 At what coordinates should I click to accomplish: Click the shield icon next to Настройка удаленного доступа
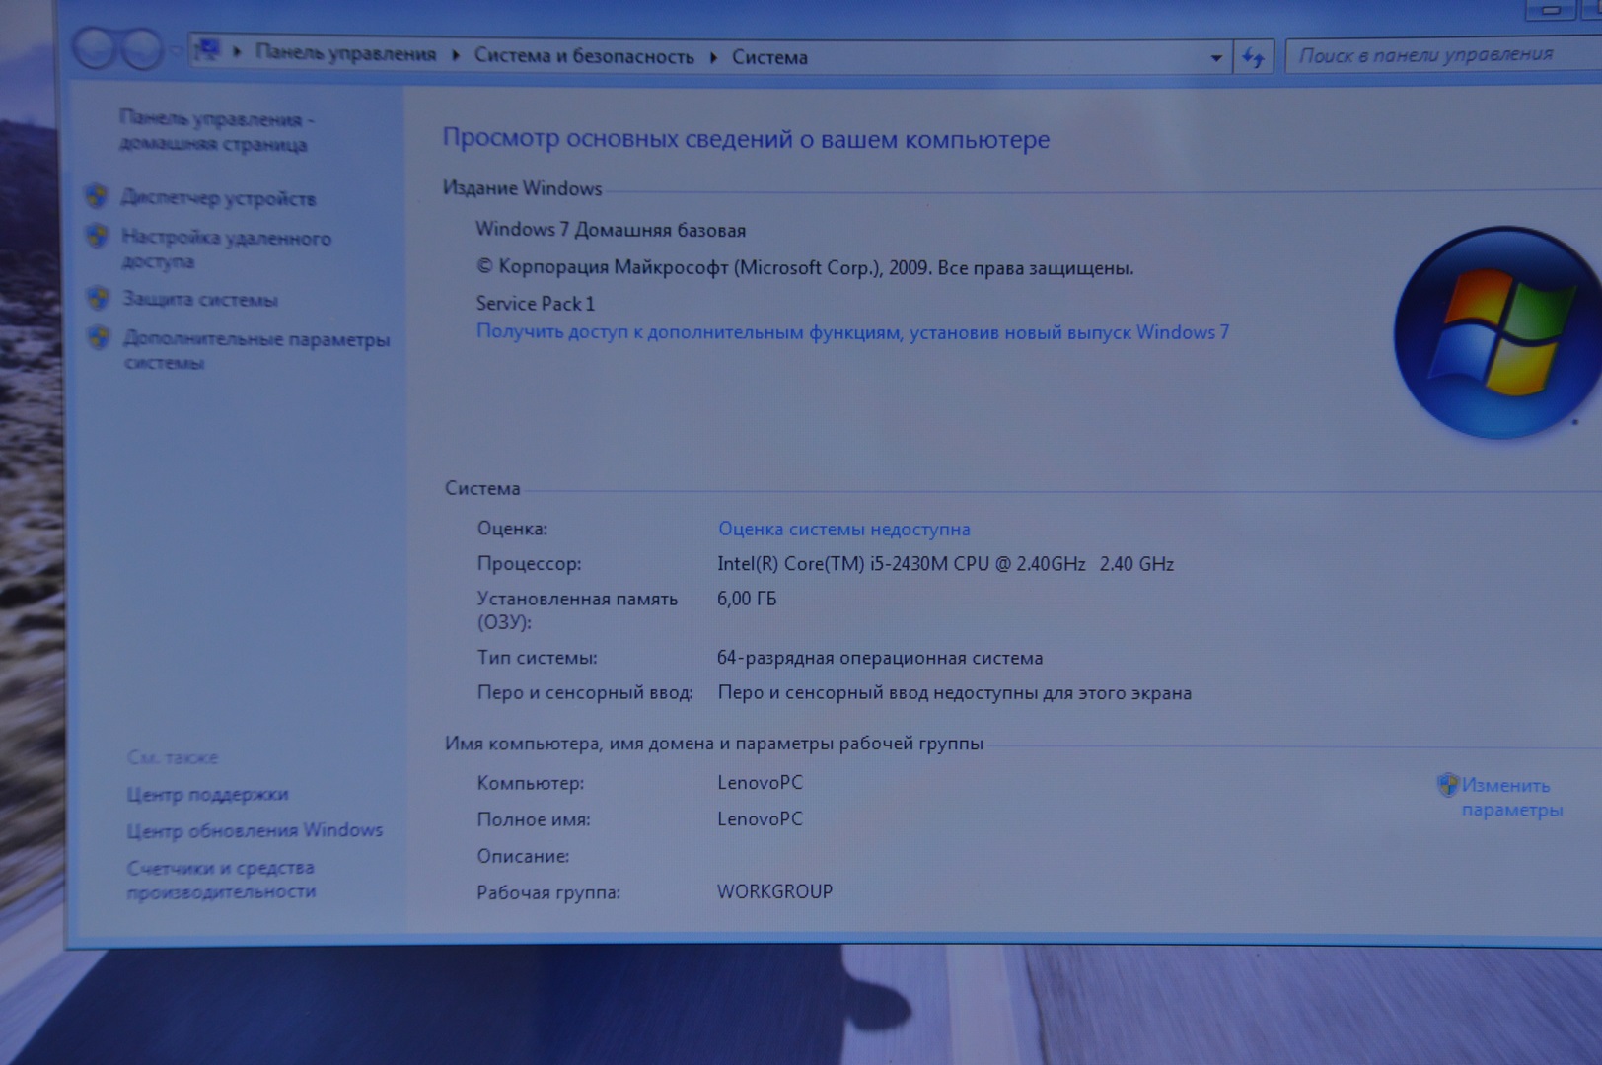click(97, 237)
